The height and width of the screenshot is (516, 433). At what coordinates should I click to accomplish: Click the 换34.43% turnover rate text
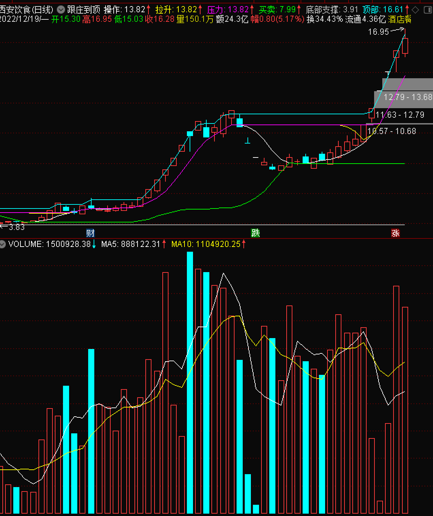(325, 19)
